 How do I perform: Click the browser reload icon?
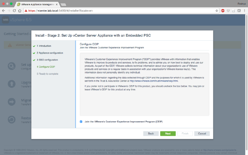14,11
